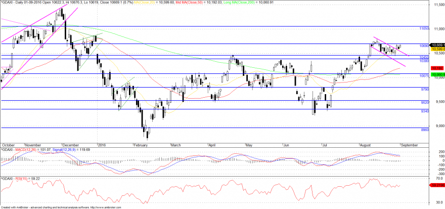This screenshot has width=445, height=209.
Task: Click the 2016 year label on time axis
Action: pyautogui.click(x=101, y=145)
